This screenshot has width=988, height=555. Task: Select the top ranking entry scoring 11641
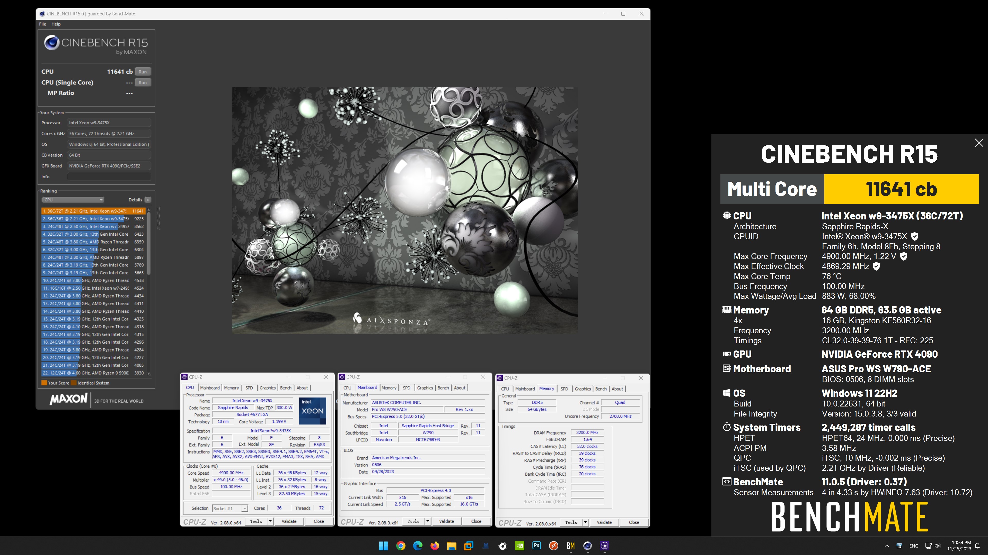click(93, 211)
